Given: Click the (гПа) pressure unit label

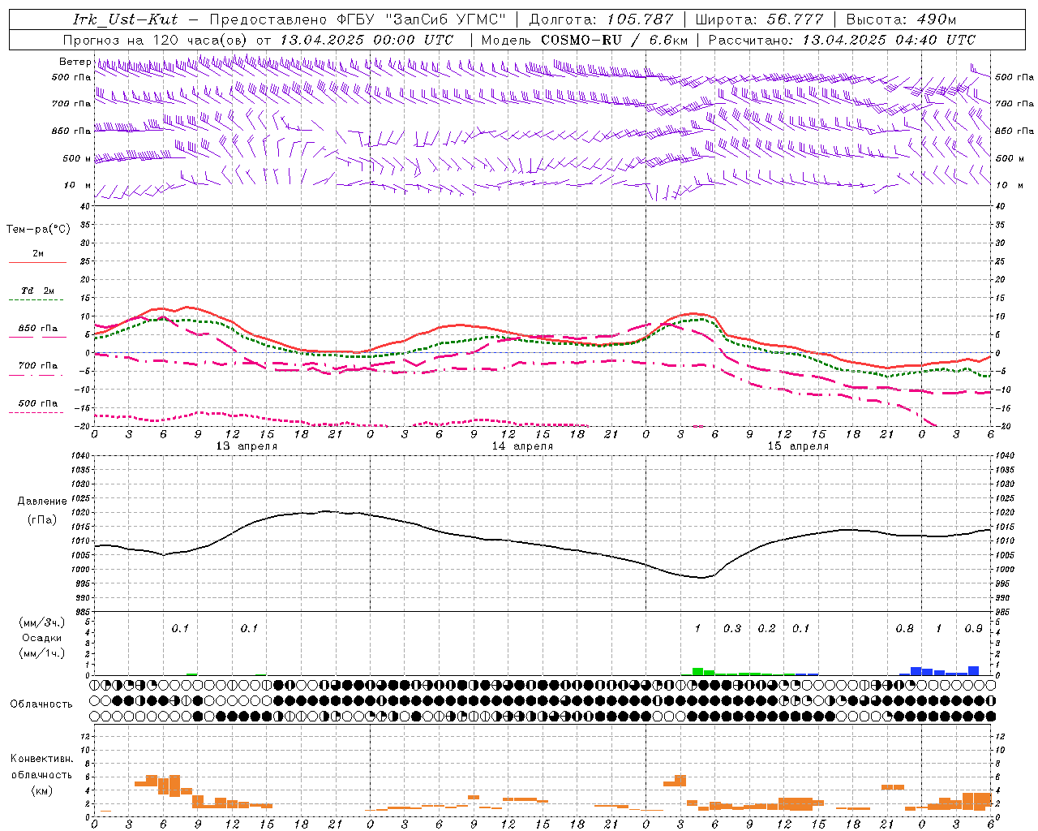Looking at the screenshot, I should pos(42,520).
